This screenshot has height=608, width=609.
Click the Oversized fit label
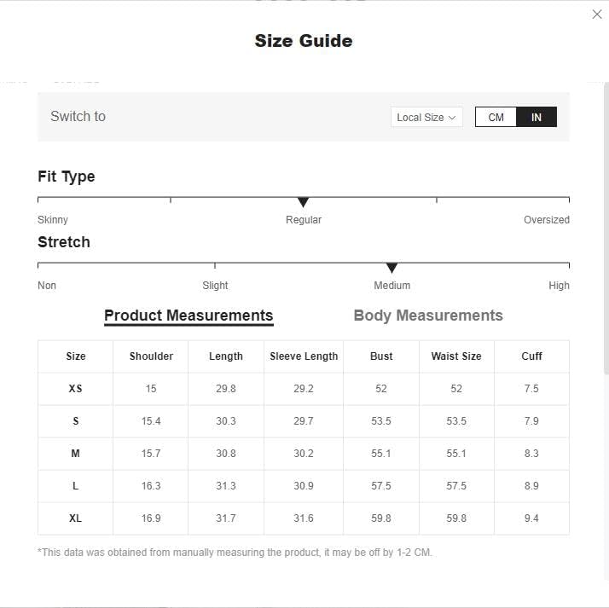(x=547, y=220)
